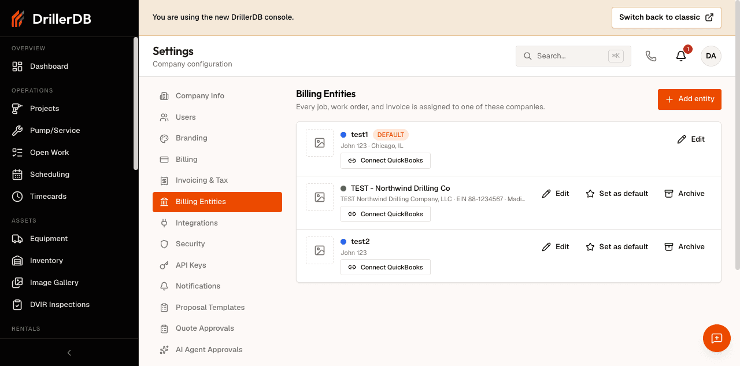Open the Projects section
This screenshot has height=366, width=740.
point(69,109)
